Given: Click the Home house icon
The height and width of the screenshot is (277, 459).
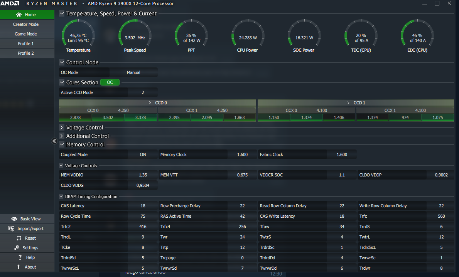Looking at the screenshot, I should (x=19, y=15).
